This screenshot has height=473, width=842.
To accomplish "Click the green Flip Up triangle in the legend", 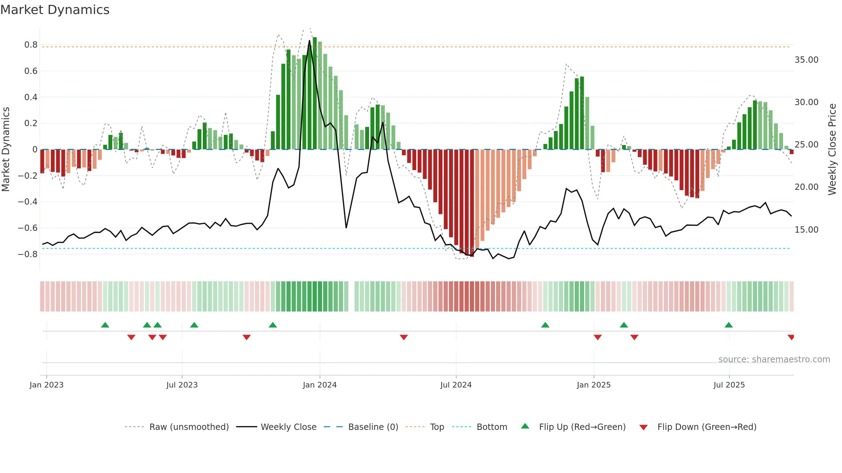I will click(x=525, y=426).
